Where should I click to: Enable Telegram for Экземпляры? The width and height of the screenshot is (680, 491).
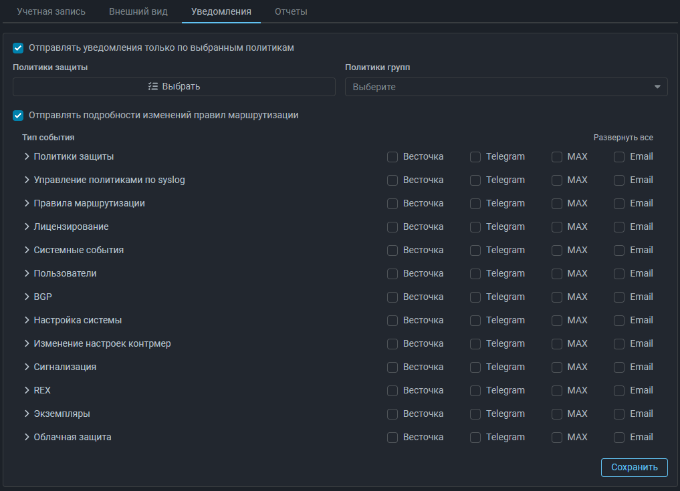[475, 414]
